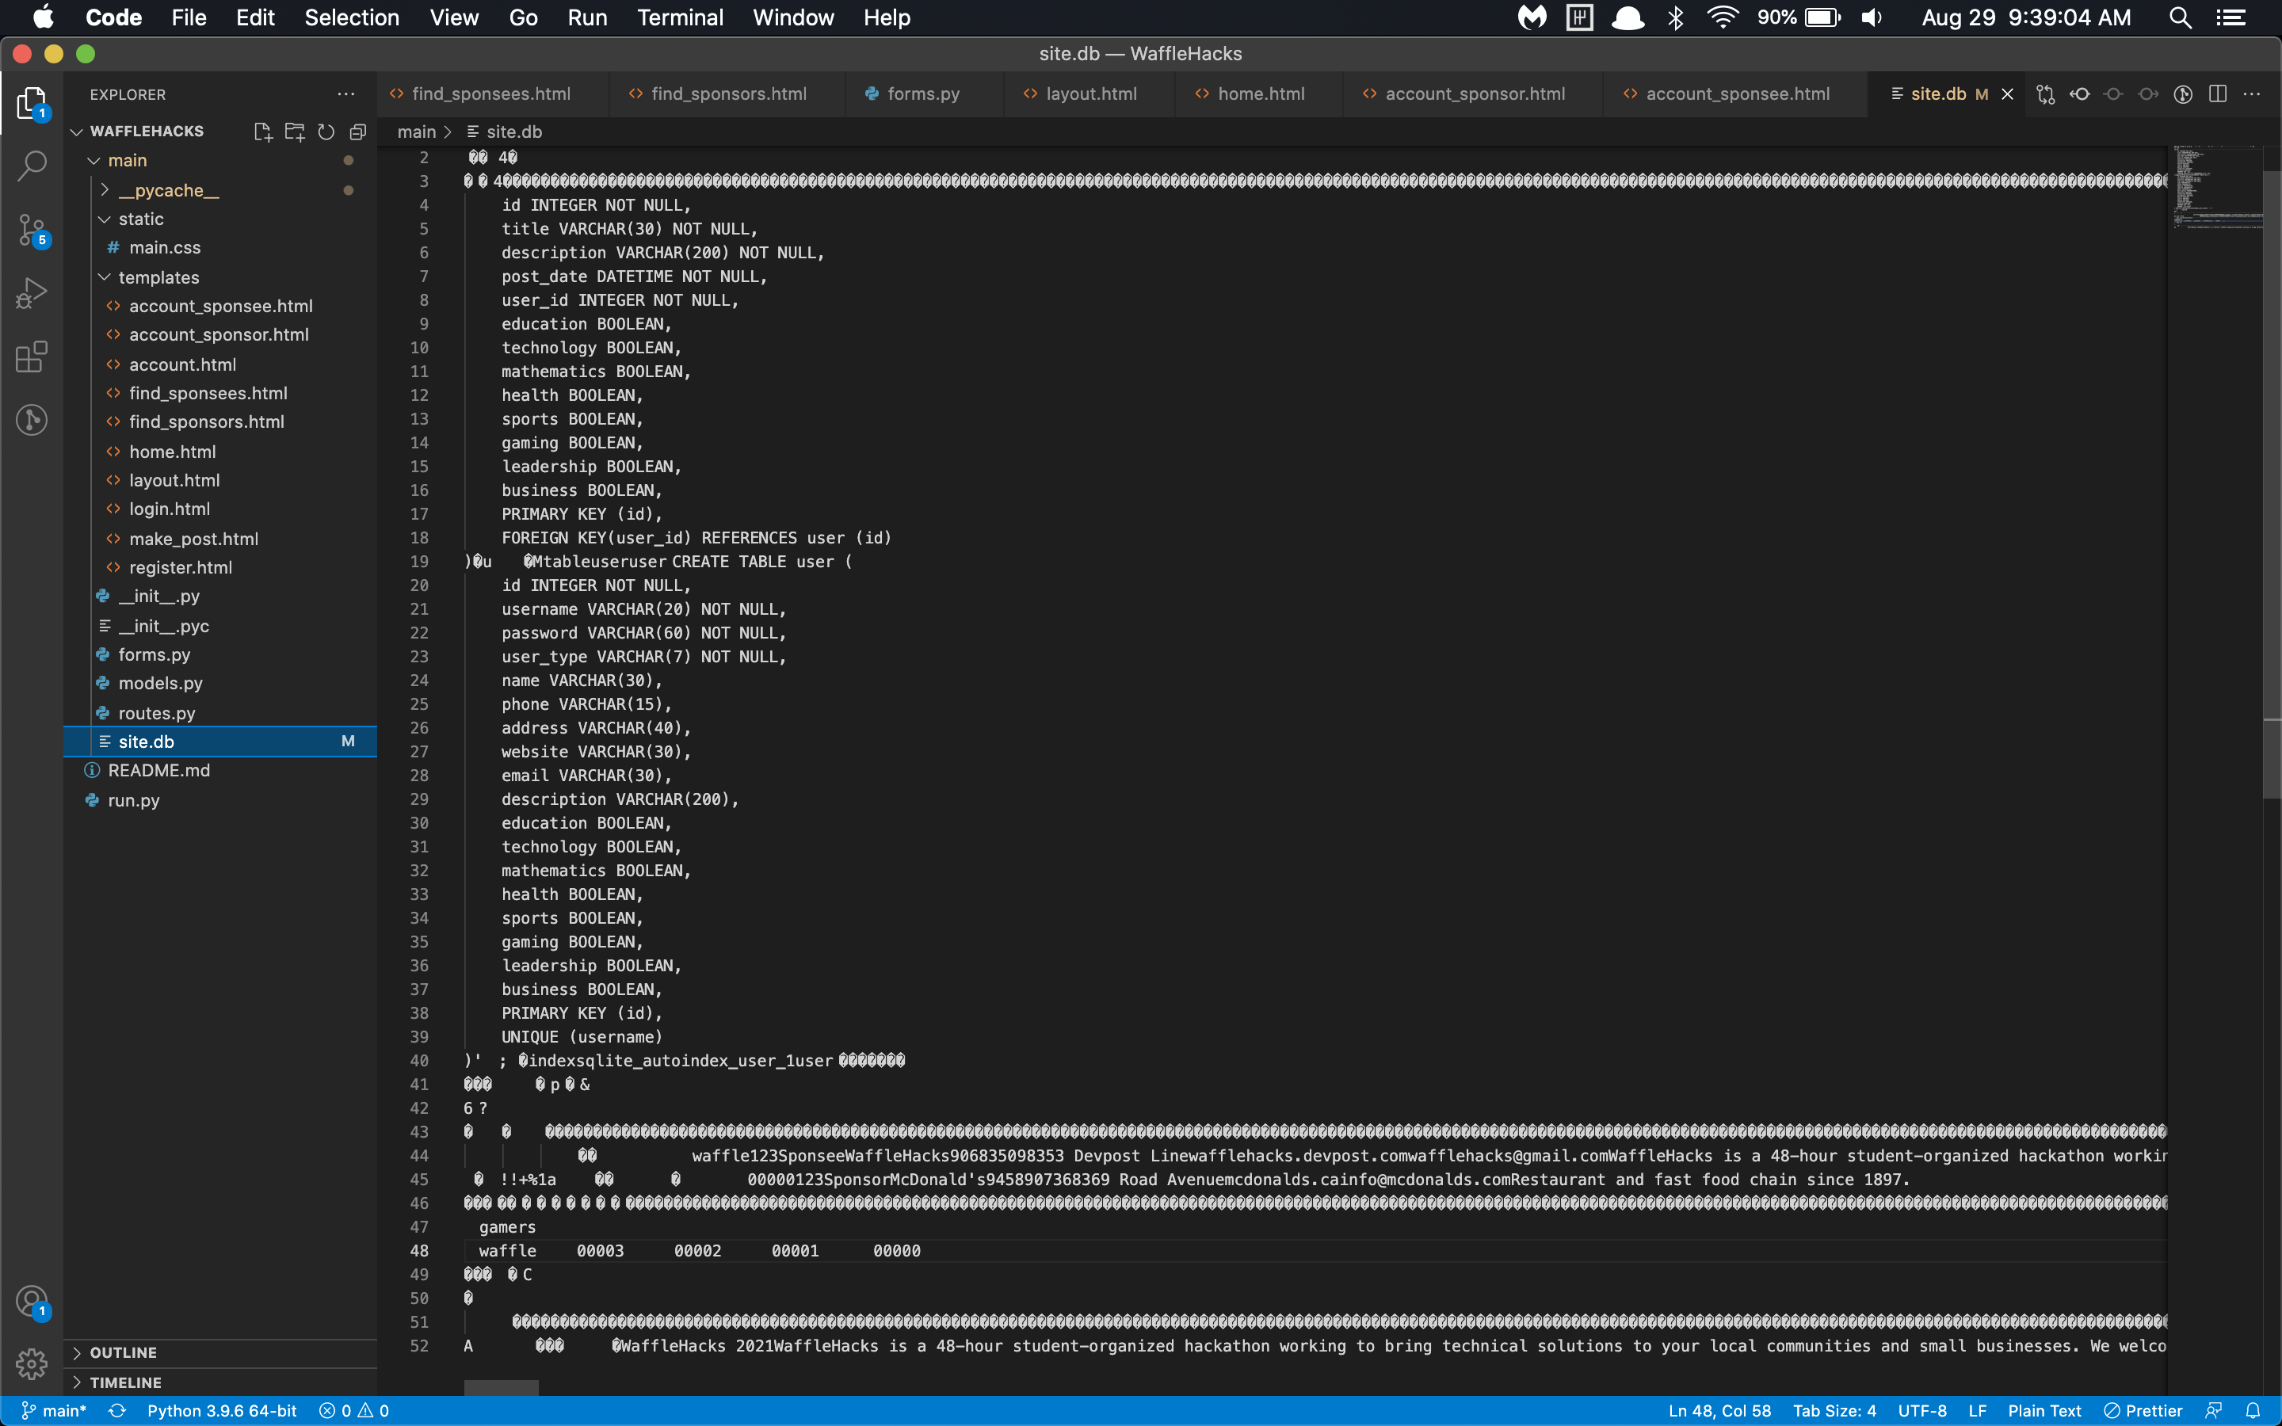The width and height of the screenshot is (2282, 1426).
Task: Click New File icon in Explorer header
Action: [x=262, y=132]
